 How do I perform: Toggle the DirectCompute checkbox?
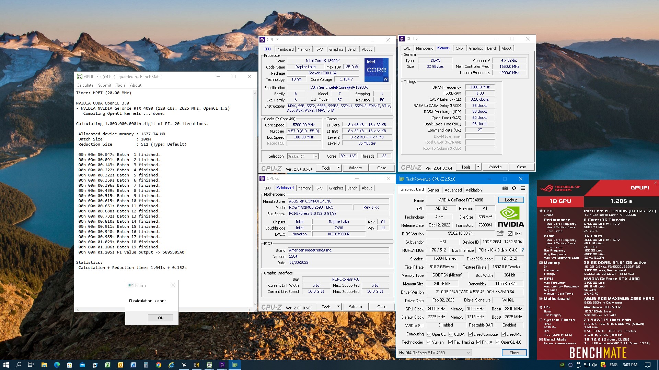[470, 334]
